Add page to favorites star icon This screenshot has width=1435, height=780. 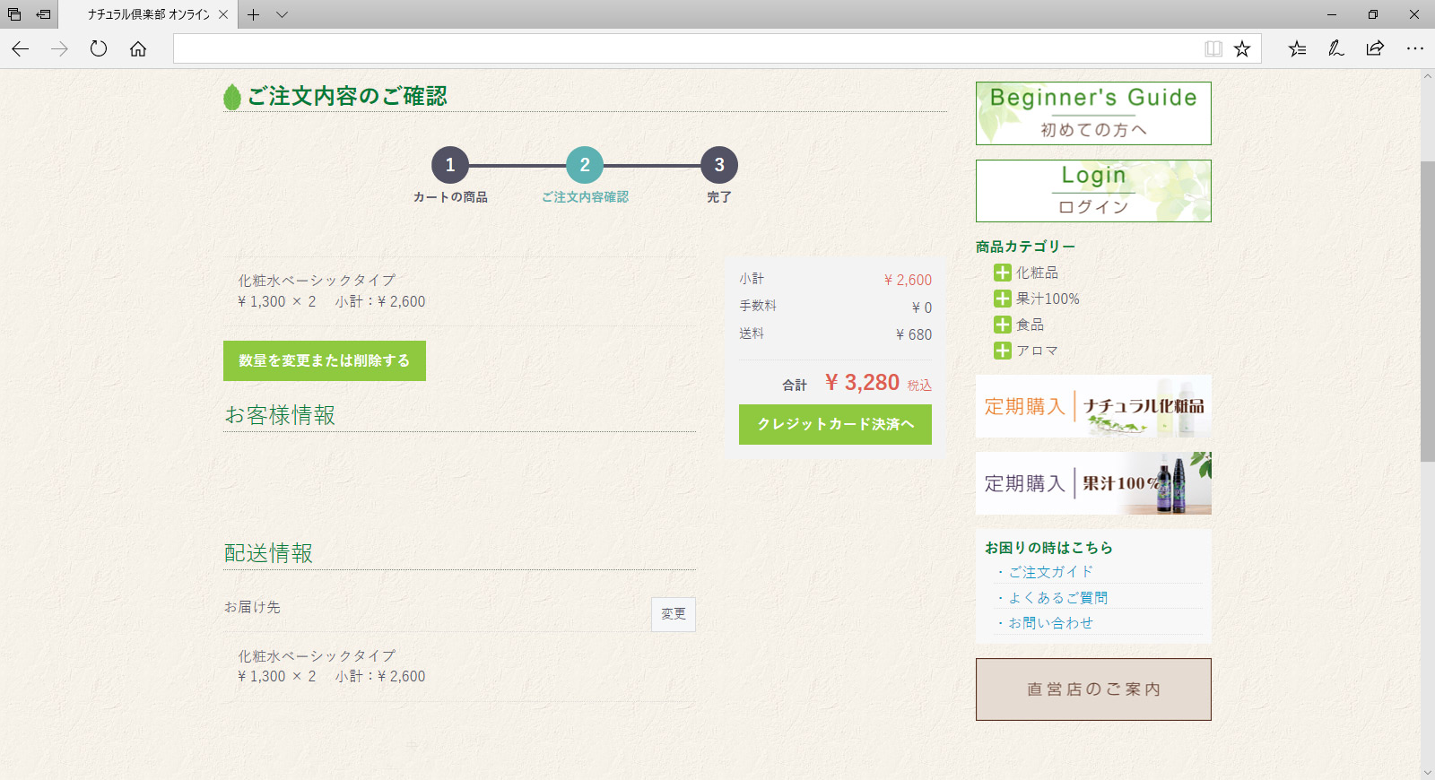1242,48
